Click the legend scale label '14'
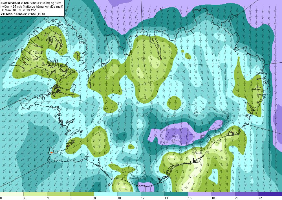 pos(166,198)
